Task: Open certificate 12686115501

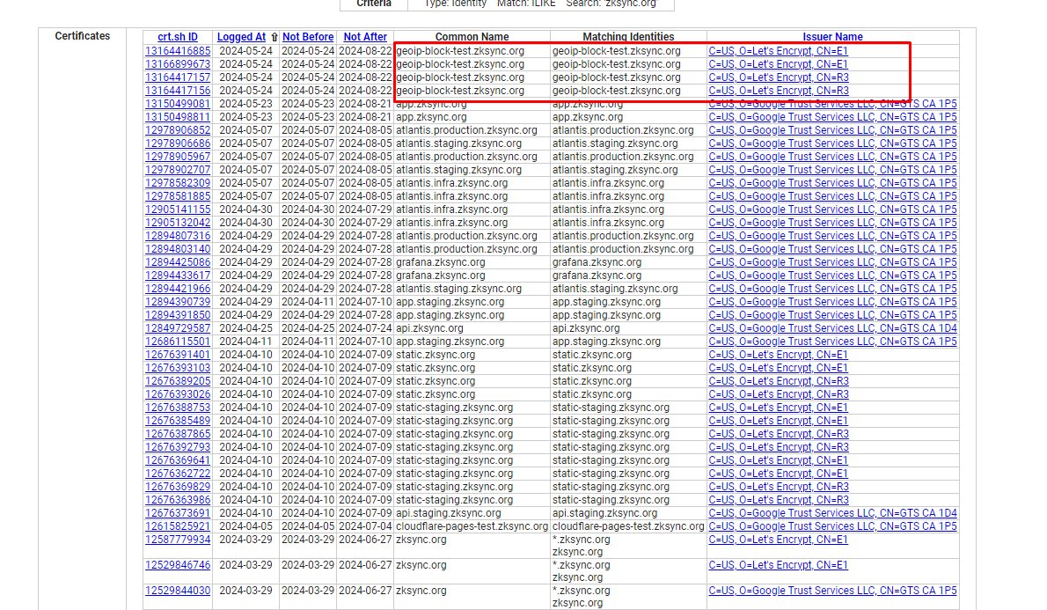Action: [178, 342]
